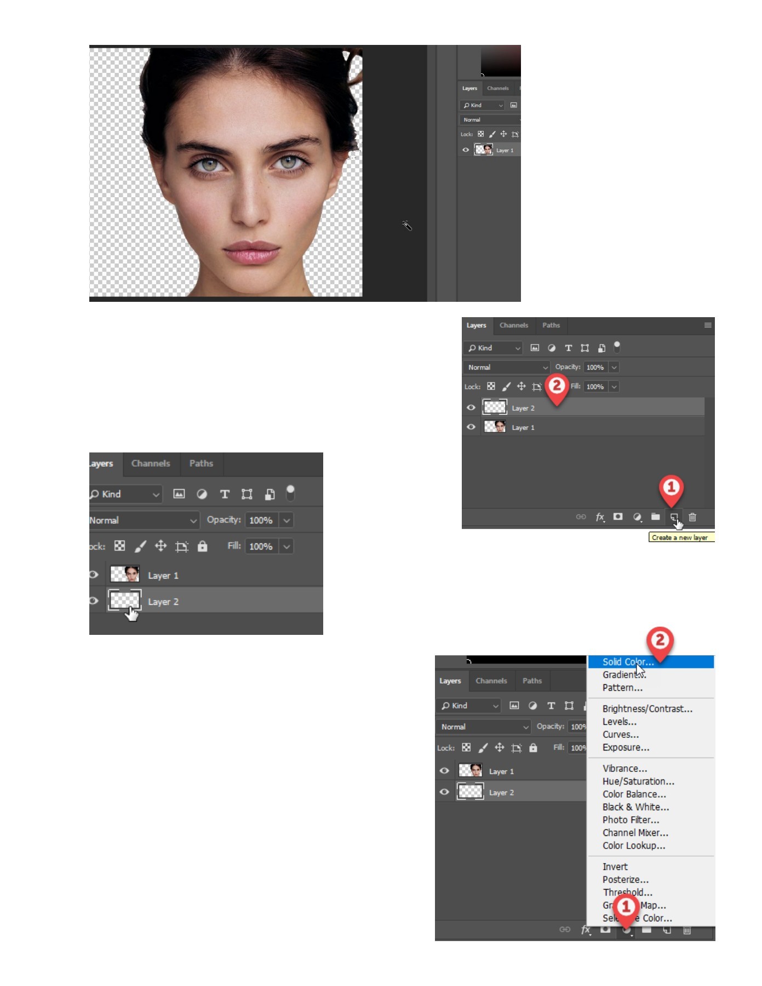Image resolution: width=762 pixels, height=986 pixels.
Task: Click trash icon right of hovered new-layer button
Action: pyautogui.click(x=692, y=517)
